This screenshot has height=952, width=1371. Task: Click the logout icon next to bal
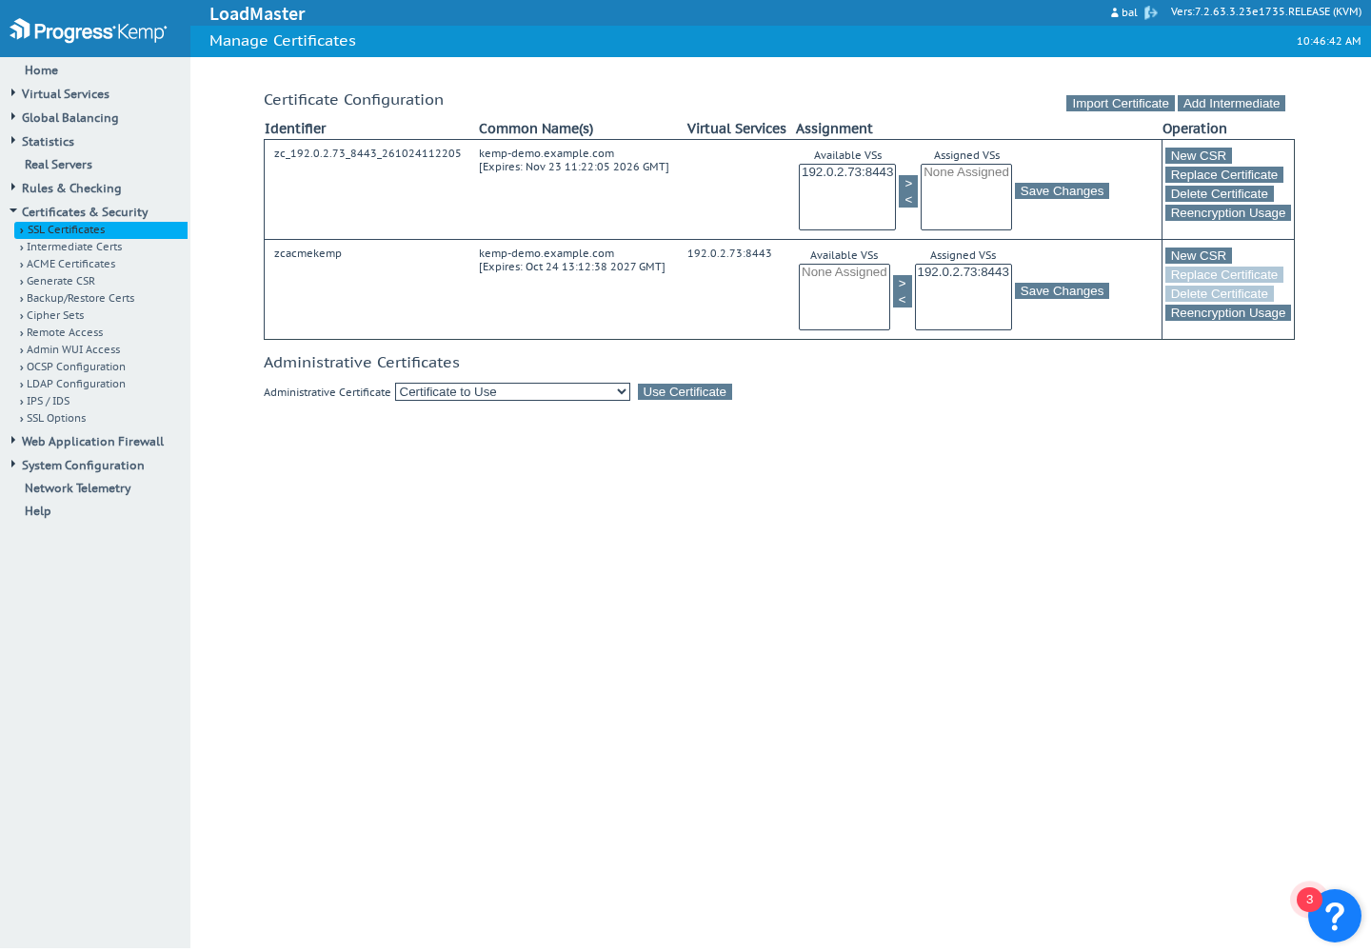click(1151, 12)
